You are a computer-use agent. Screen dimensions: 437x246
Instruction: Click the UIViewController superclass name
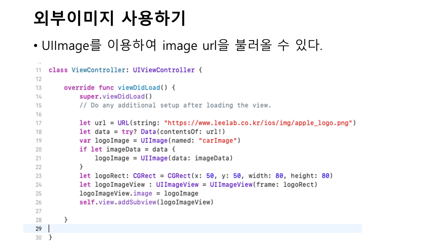click(164, 70)
